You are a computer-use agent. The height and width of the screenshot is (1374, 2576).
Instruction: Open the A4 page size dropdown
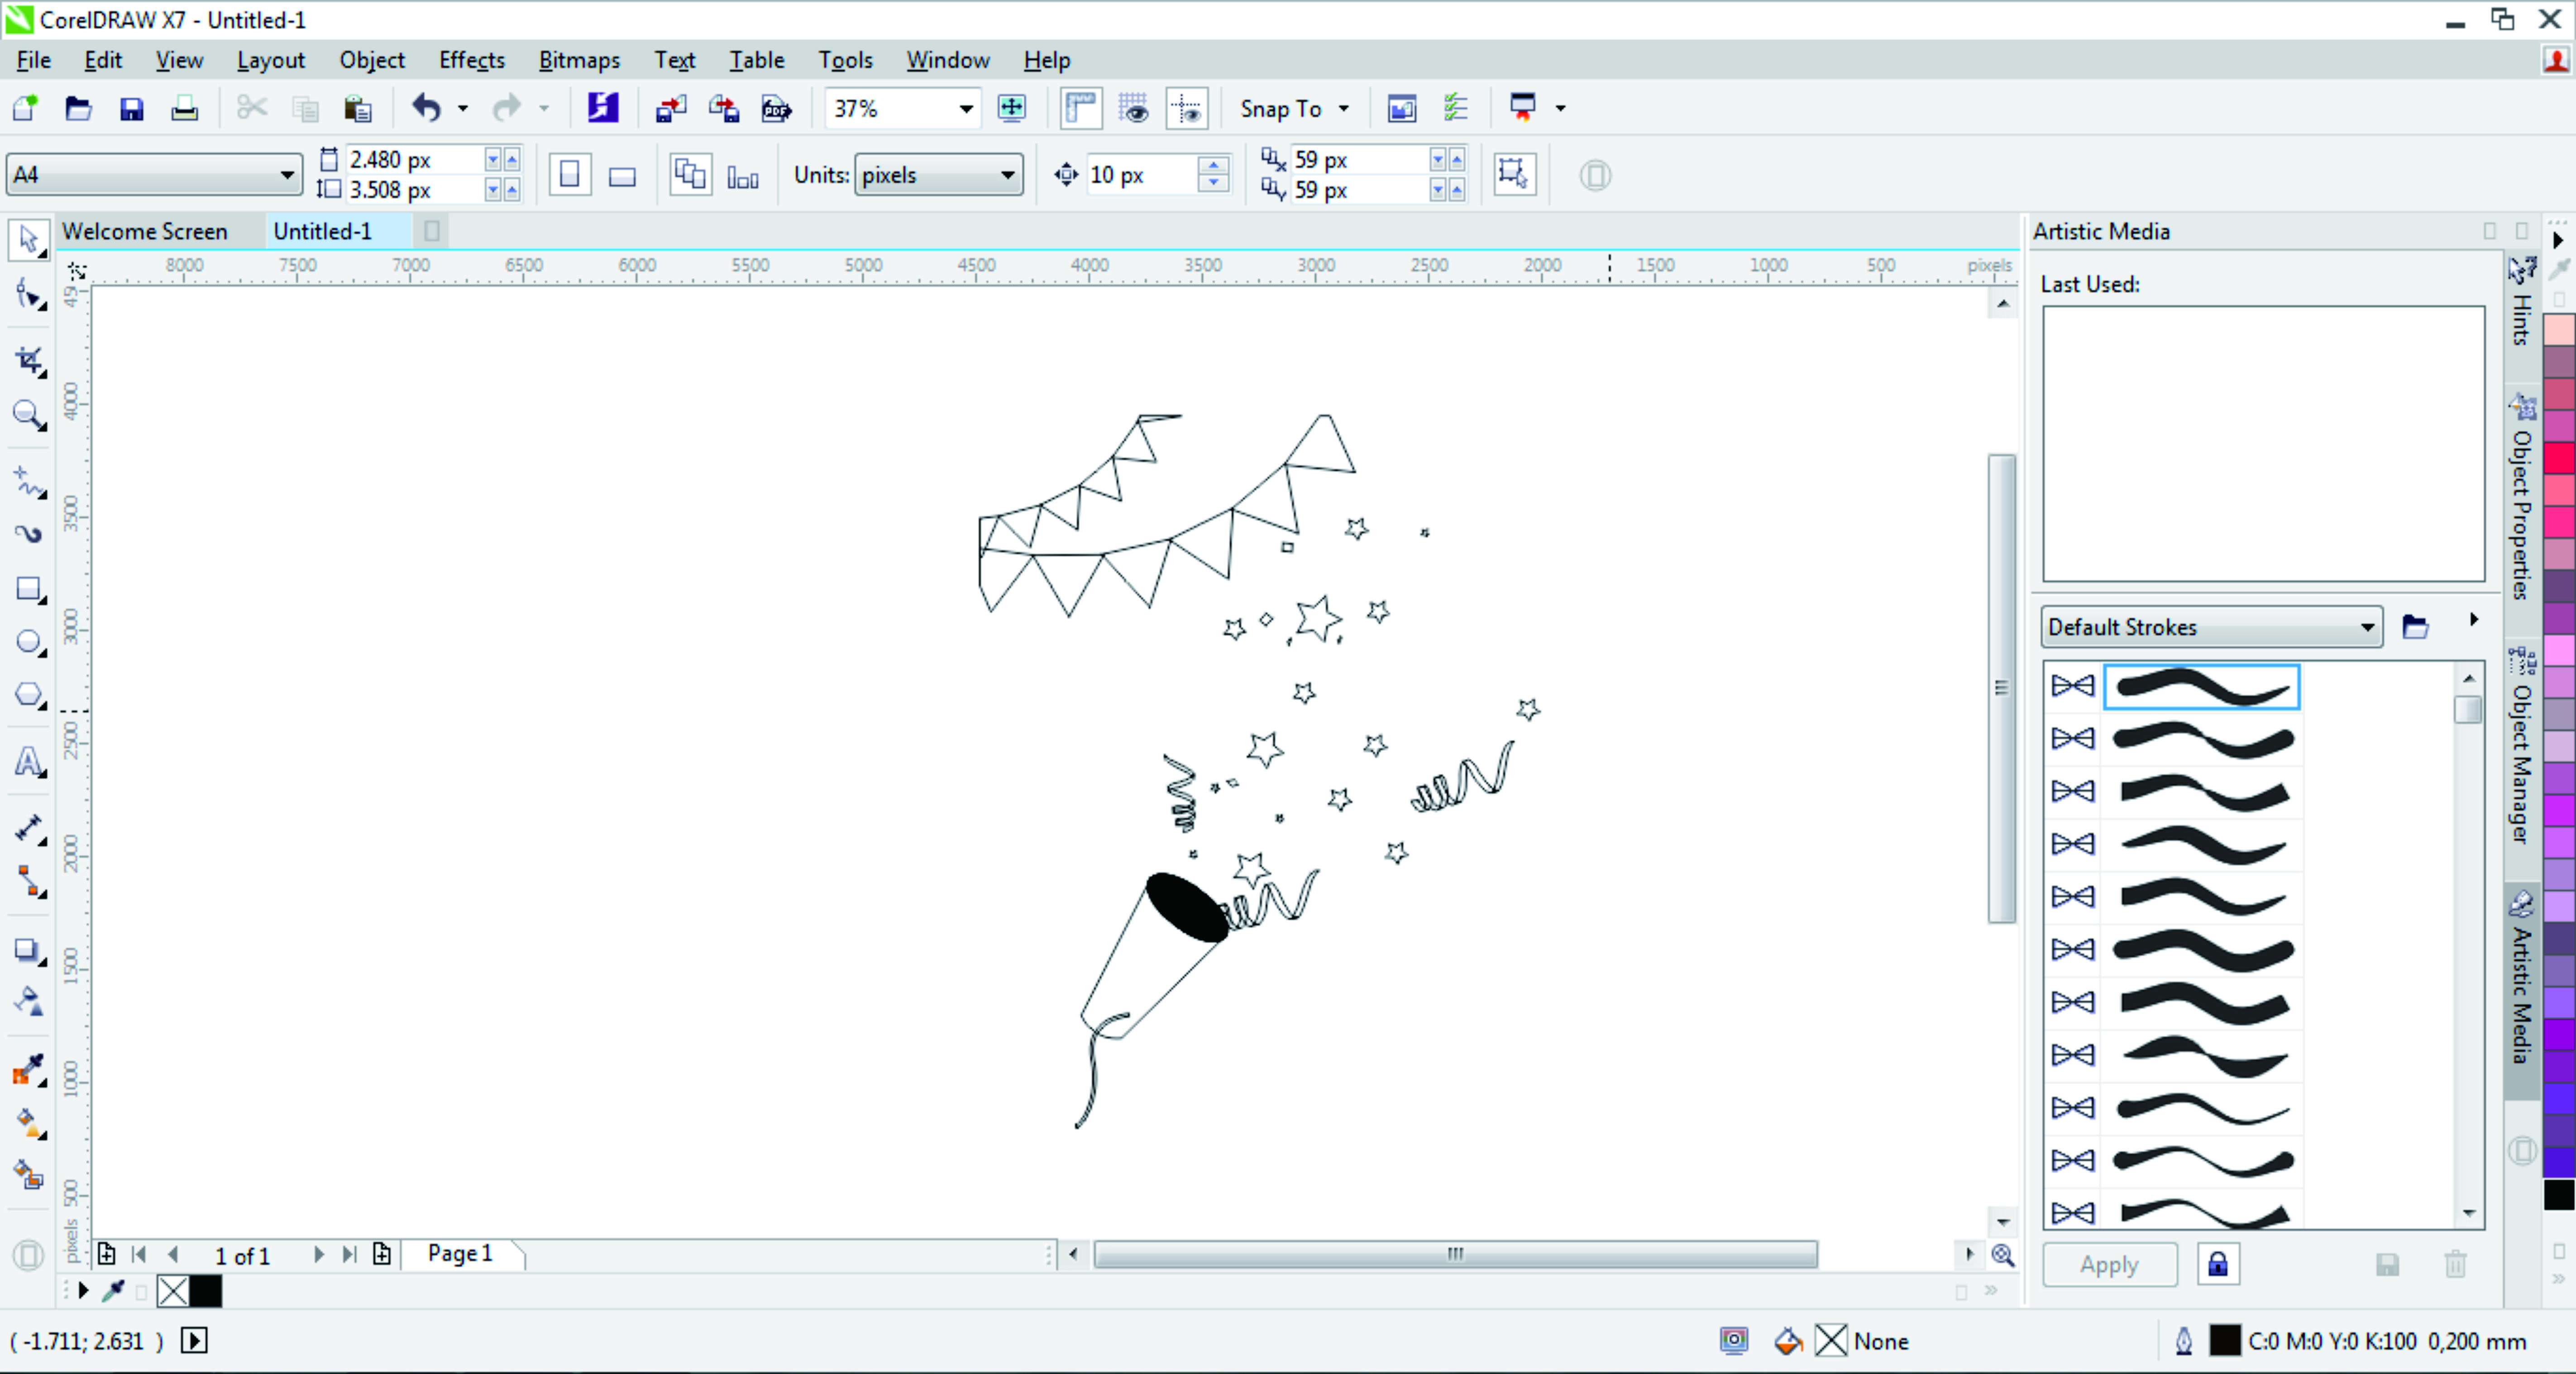288,175
